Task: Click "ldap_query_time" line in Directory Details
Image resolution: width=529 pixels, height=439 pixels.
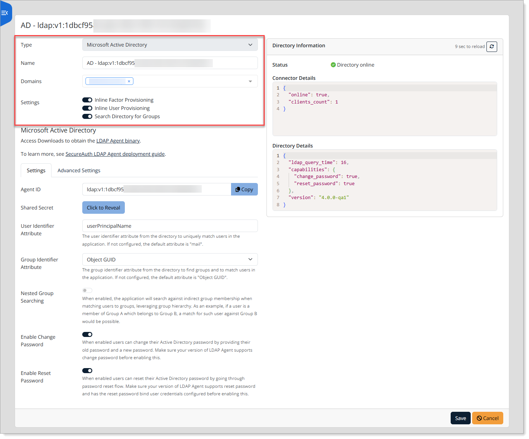Action: pyautogui.click(x=318, y=163)
